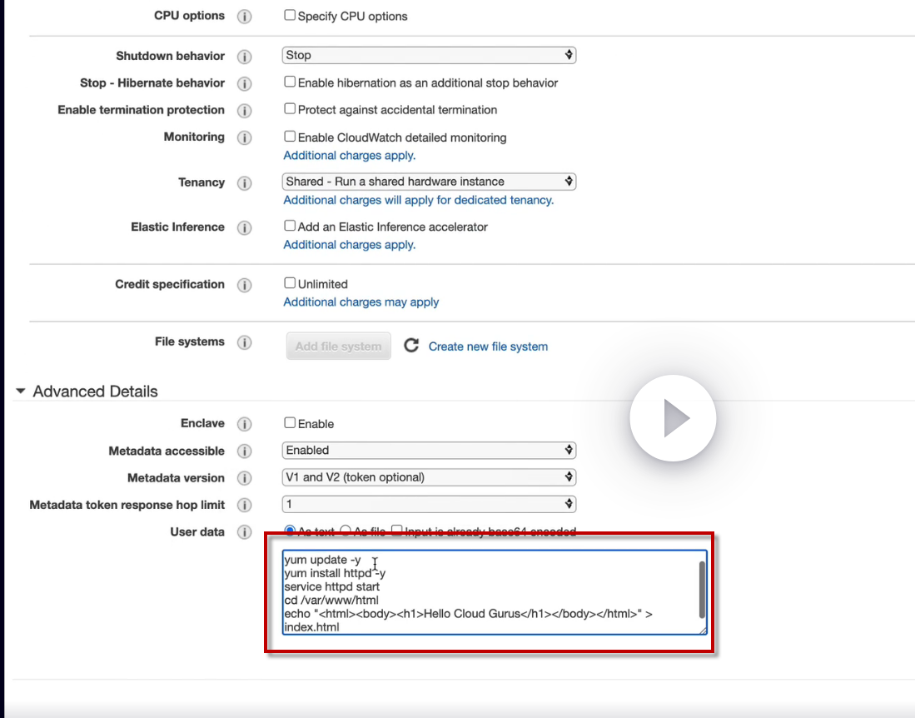Click the info icon beside Credit specification
The image size is (915, 718).
245,285
